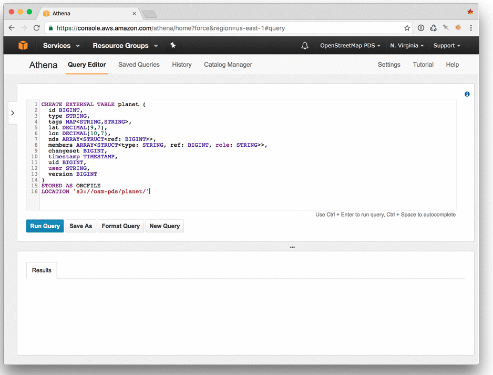Click the 'Use Ctrl + Enter to run query' hint
The height and width of the screenshot is (375, 493).
385,215
